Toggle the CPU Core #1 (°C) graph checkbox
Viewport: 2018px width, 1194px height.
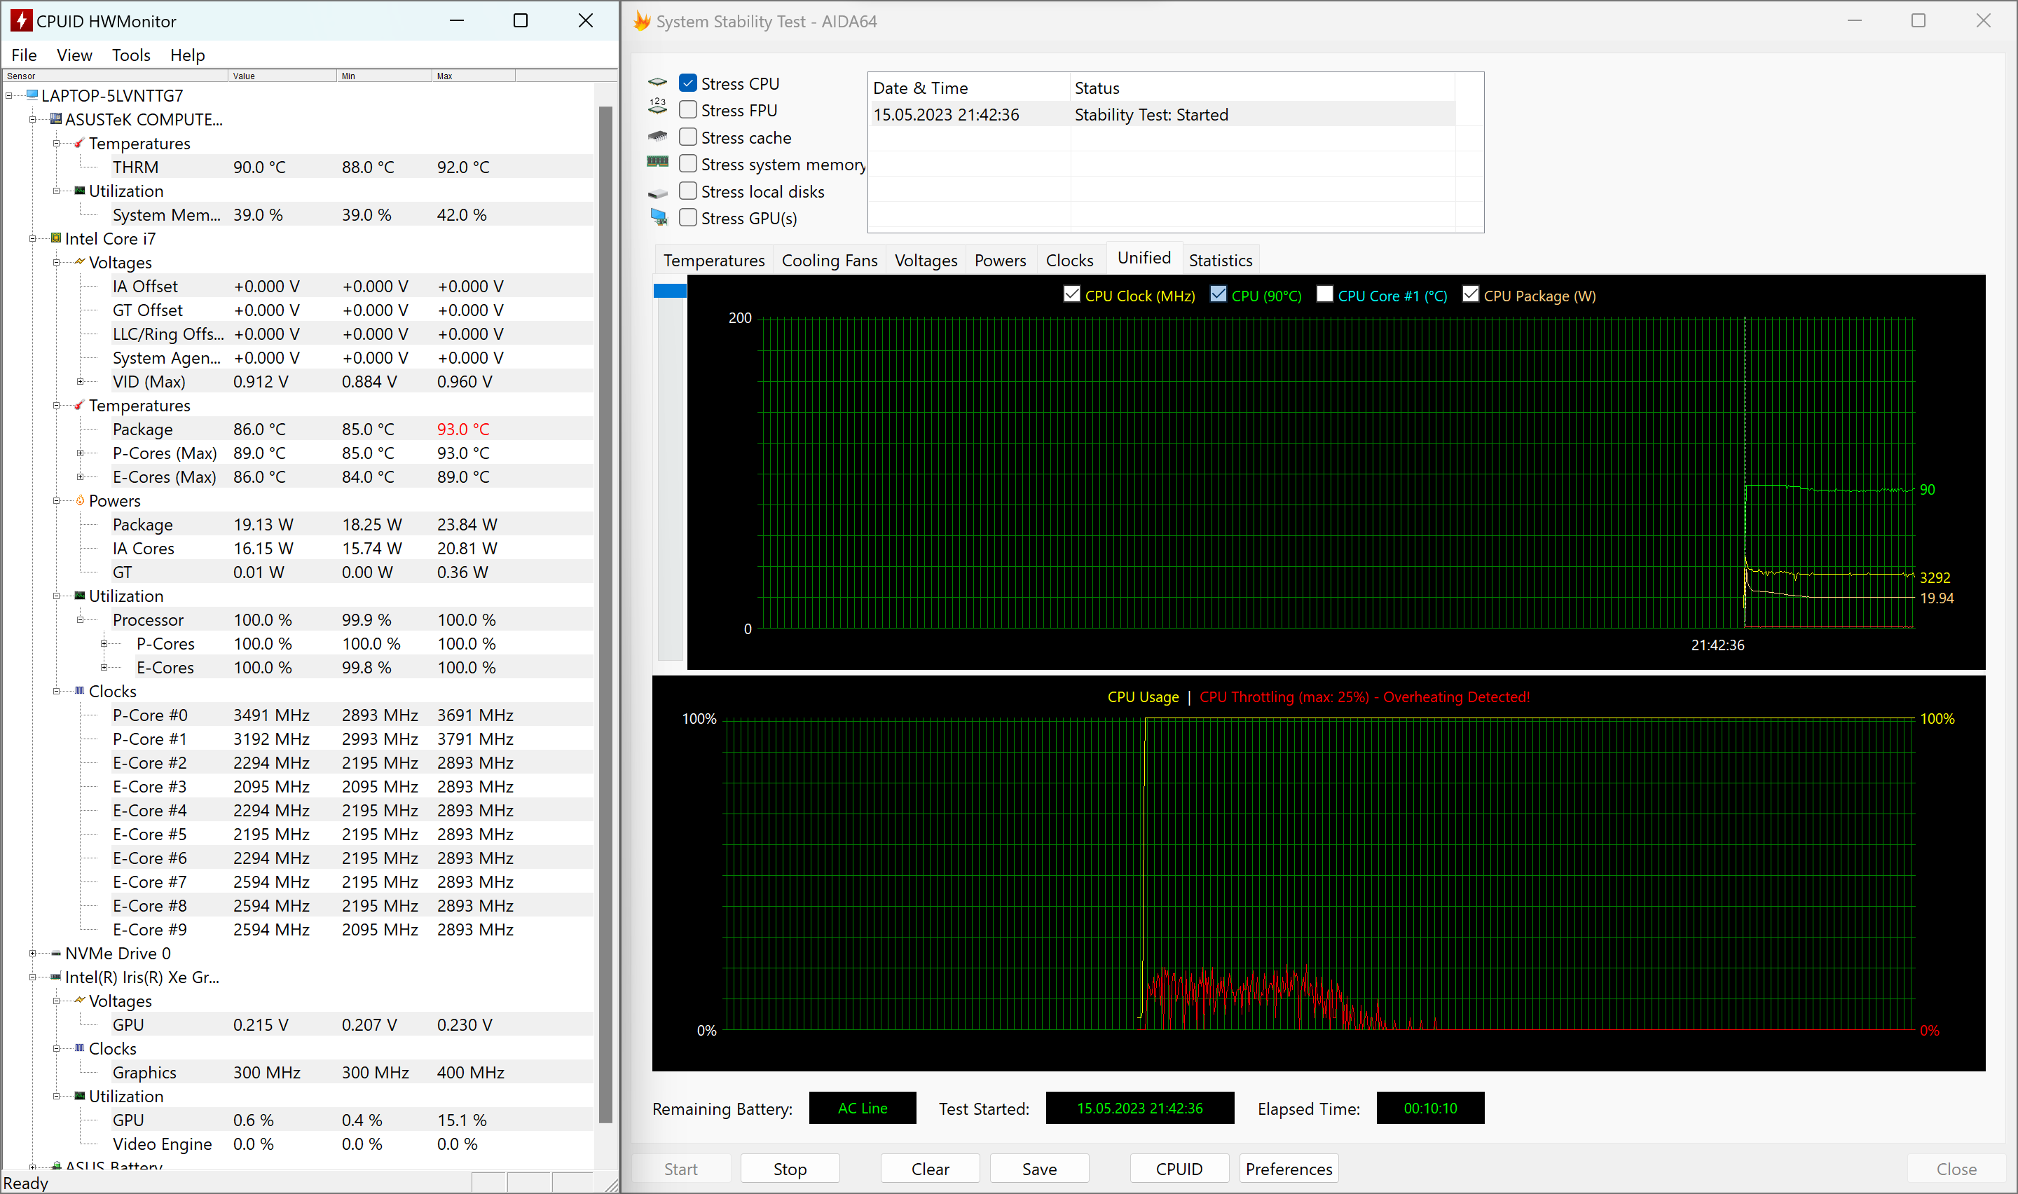point(1325,294)
